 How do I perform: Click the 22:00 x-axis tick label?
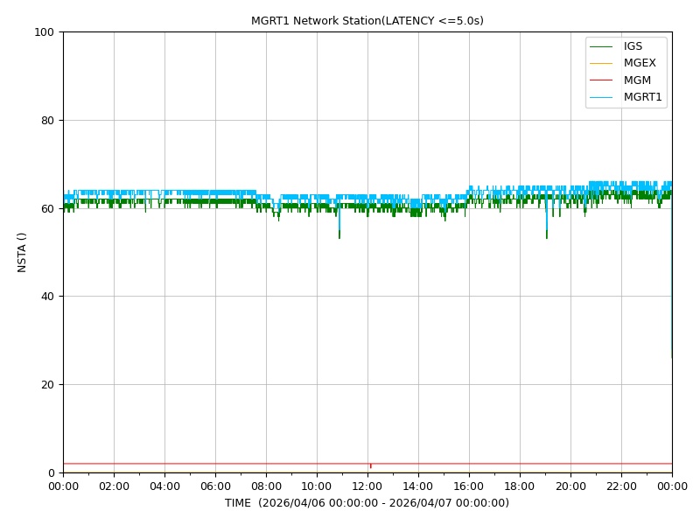pos(621,486)
